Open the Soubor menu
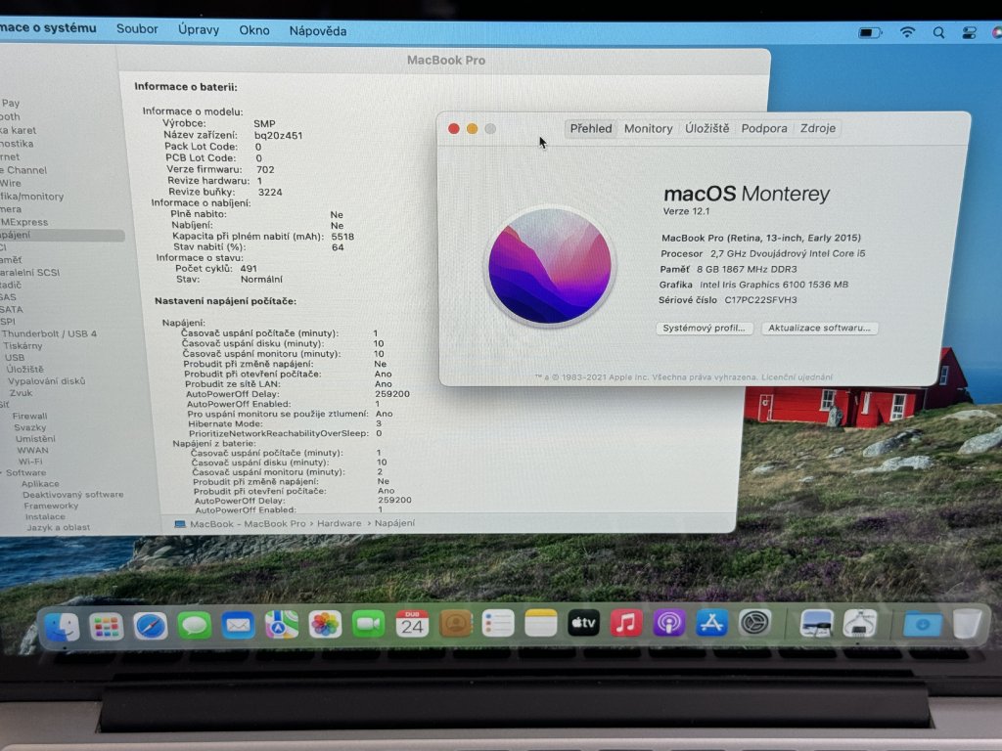 tap(137, 28)
